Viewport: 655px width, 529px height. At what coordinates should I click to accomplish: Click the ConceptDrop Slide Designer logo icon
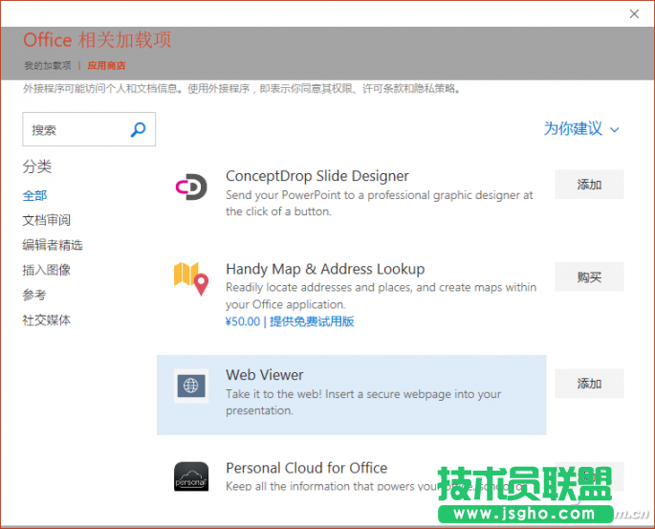(191, 187)
